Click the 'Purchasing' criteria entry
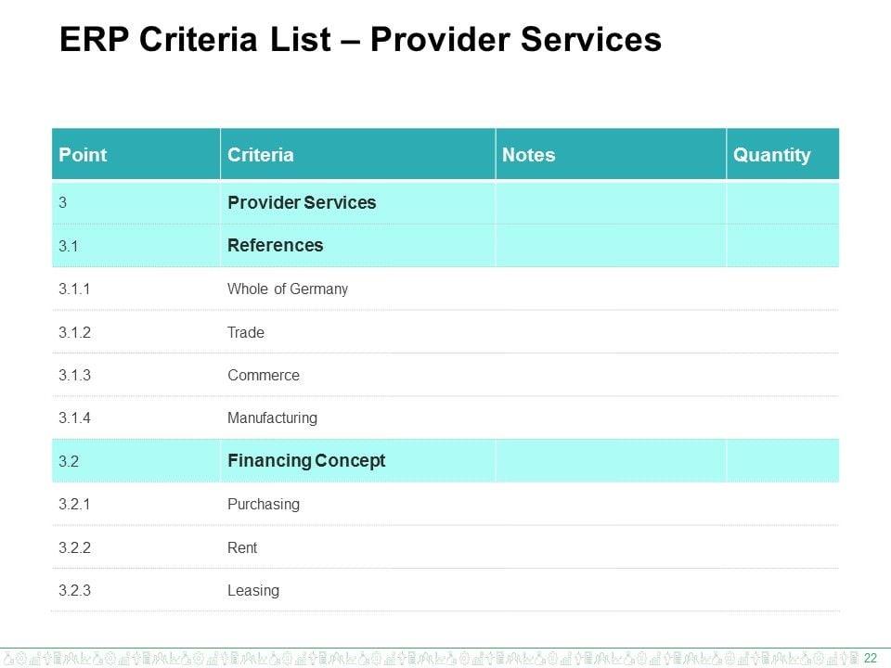 point(264,505)
